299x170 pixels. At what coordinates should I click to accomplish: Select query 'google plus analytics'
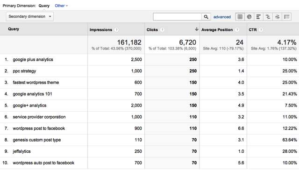click(33, 60)
